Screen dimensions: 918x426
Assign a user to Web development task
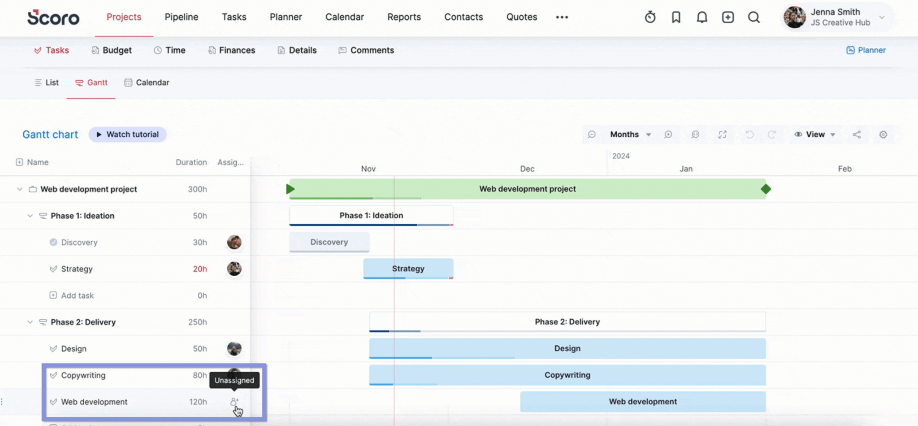pos(234,402)
